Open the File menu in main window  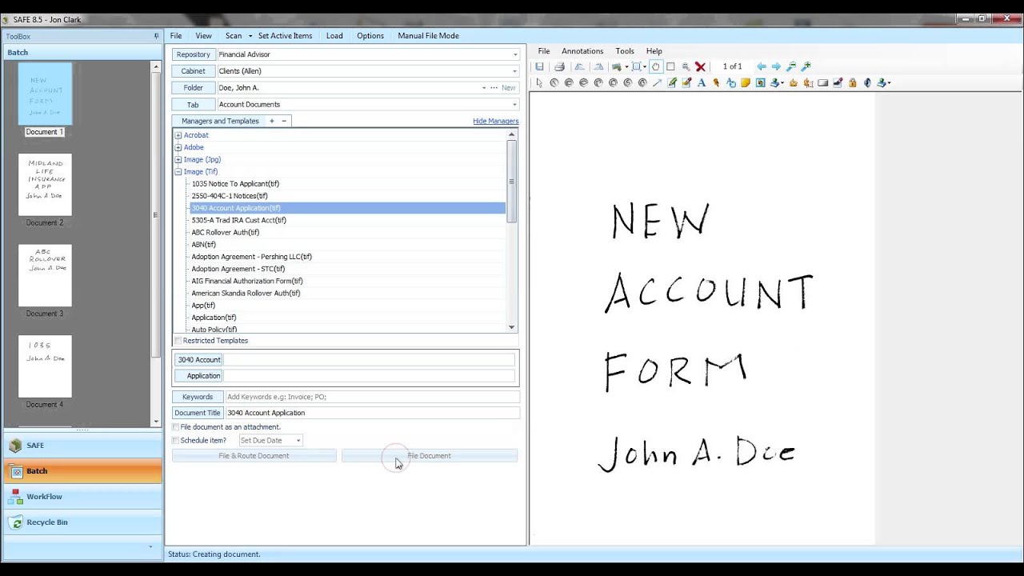[176, 36]
